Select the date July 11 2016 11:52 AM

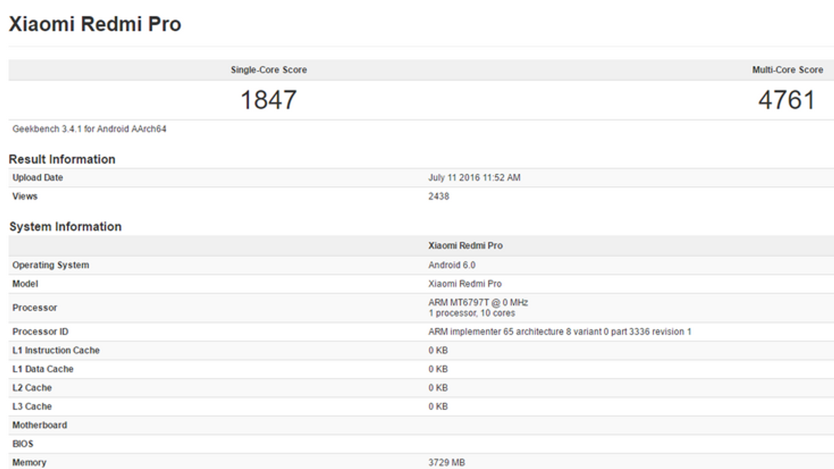click(474, 178)
